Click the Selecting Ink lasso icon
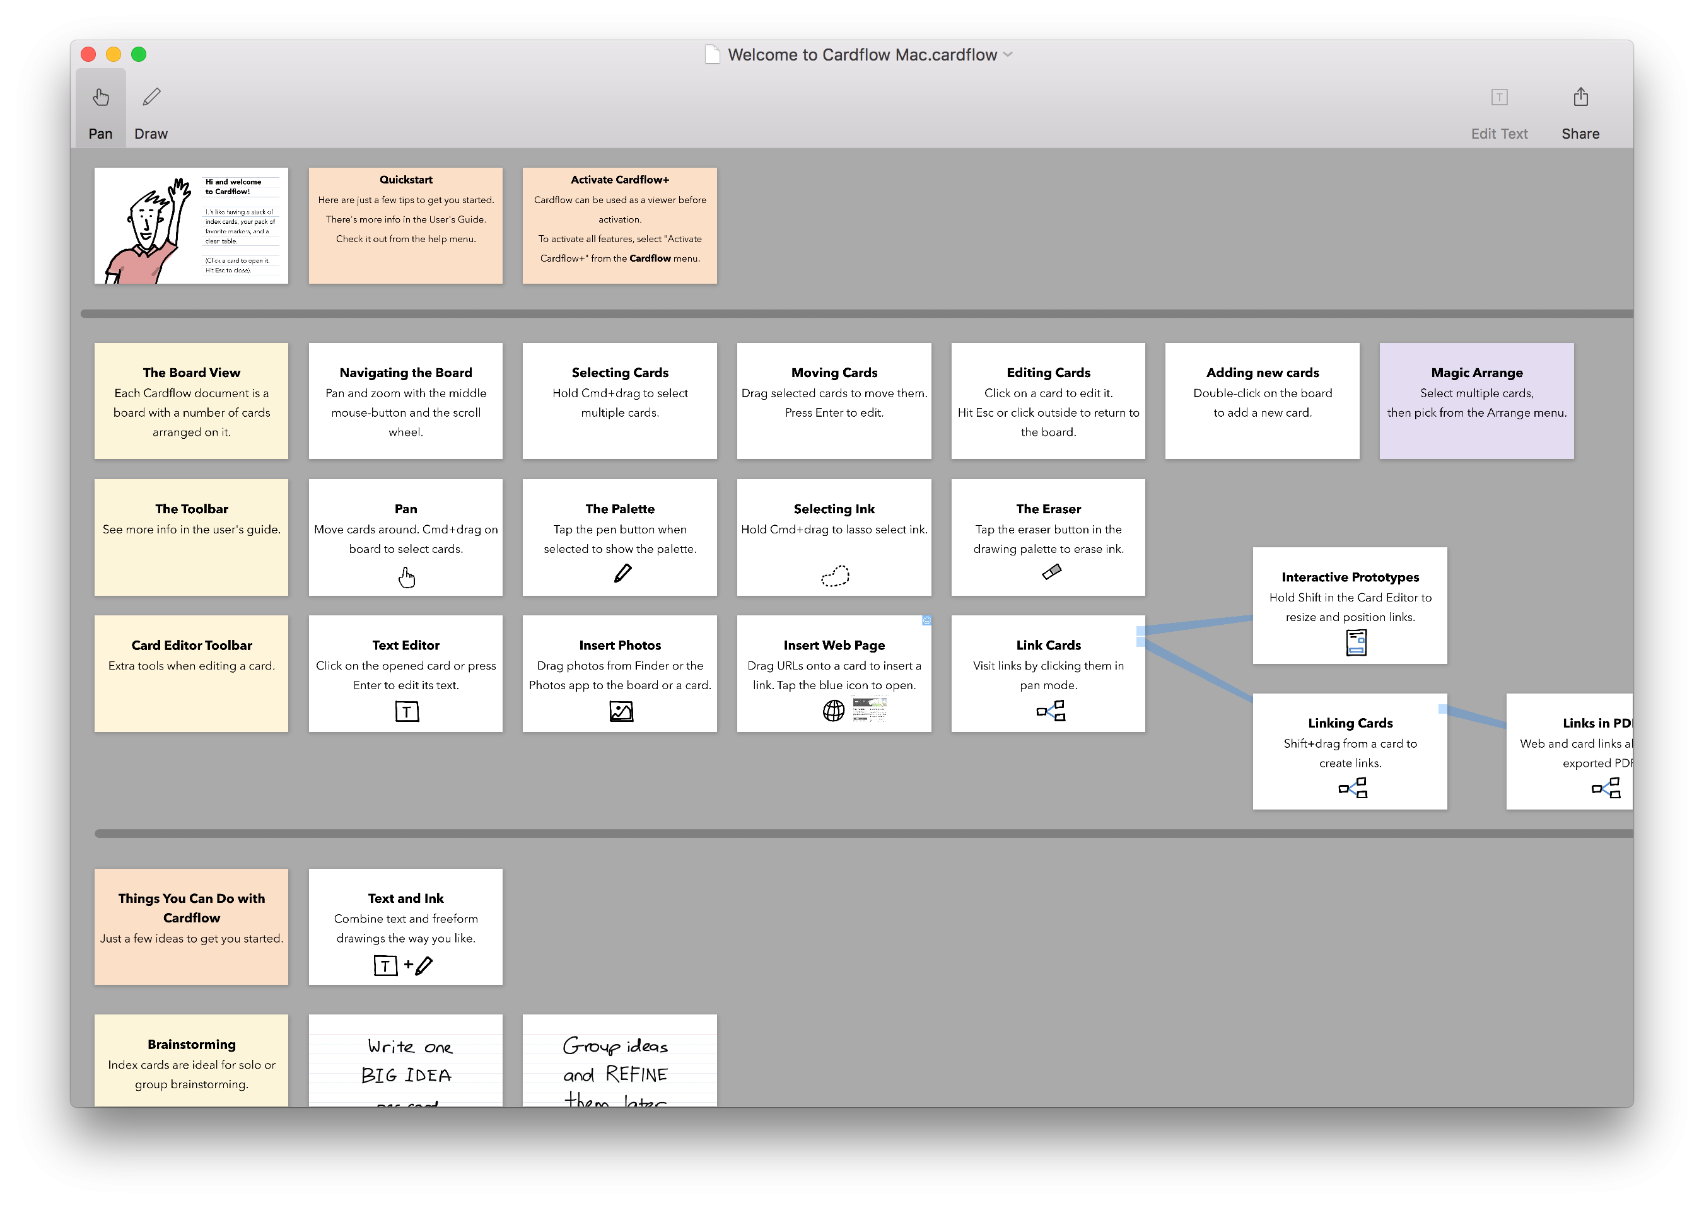Screen dimensions: 1704x1208 pos(836,576)
